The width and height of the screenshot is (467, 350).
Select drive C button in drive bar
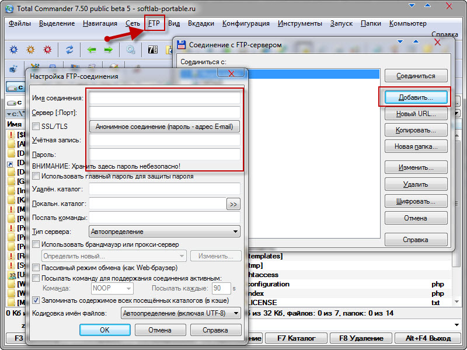click(x=15, y=87)
